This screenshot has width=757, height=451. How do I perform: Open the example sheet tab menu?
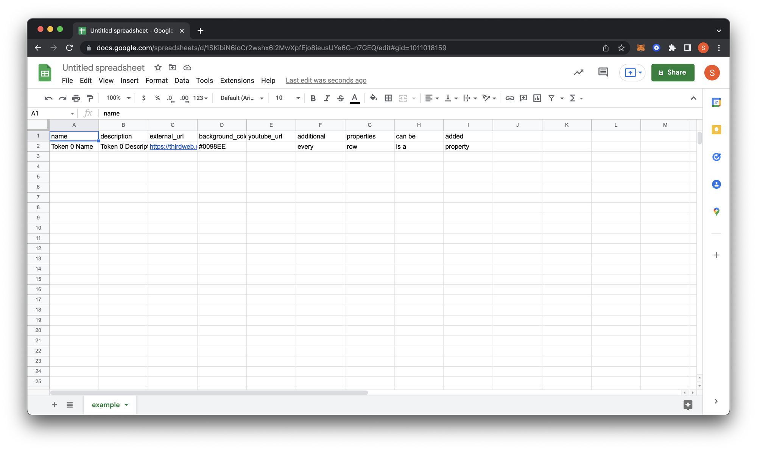click(126, 404)
